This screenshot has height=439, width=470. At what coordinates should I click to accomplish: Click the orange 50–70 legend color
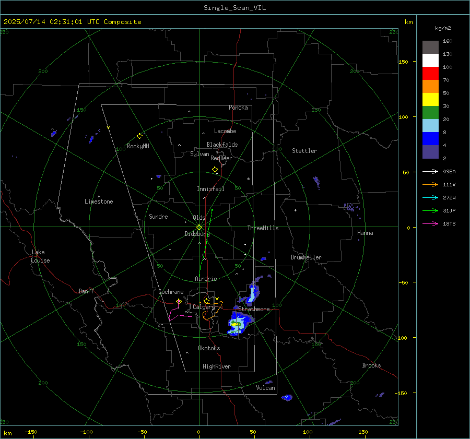click(x=430, y=87)
